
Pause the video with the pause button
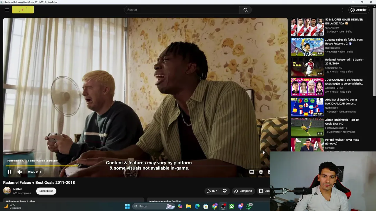(x=9, y=172)
